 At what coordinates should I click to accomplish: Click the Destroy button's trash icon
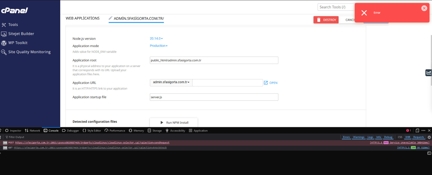(x=319, y=20)
